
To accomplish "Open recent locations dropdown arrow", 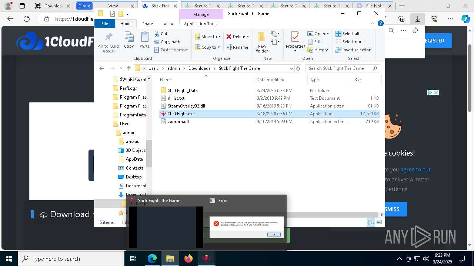I will pyautogui.click(x=121, y=68).
